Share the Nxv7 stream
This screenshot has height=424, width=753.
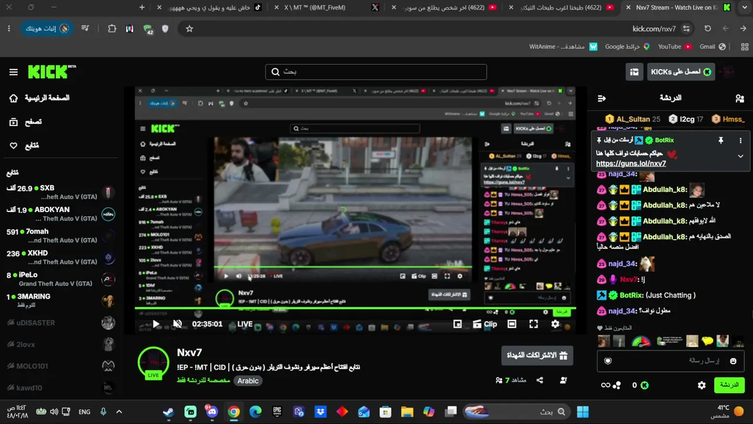pyautogui.click(x=539, y=380)
